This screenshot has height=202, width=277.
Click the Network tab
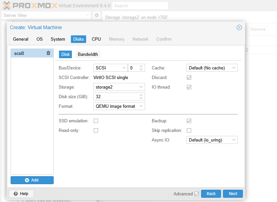pyautogui.click(x=140, y=39)
